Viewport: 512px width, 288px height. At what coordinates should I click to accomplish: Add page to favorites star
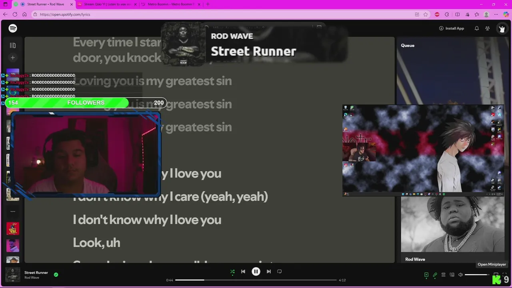click(x=426, y=14)
